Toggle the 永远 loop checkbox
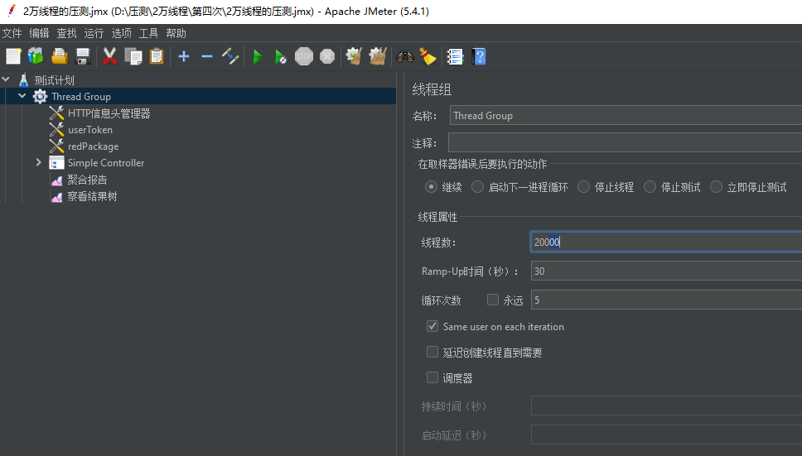 tap(493, 300)
